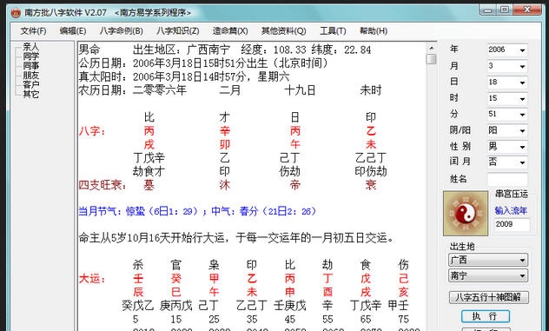Click the Tai Chi bagua image

point(466,214)
